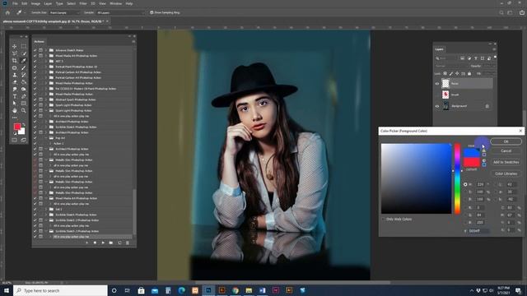Image resolution: width=527 pixels, height=296 pixels.
Task: Click the Share icon in top right
Action: pos(522,12)
